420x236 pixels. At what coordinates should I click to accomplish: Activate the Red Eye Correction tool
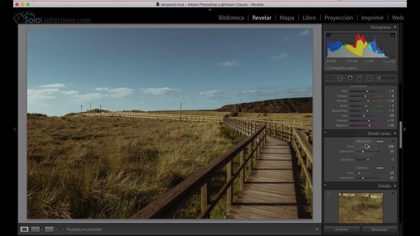tap(350, 78)
